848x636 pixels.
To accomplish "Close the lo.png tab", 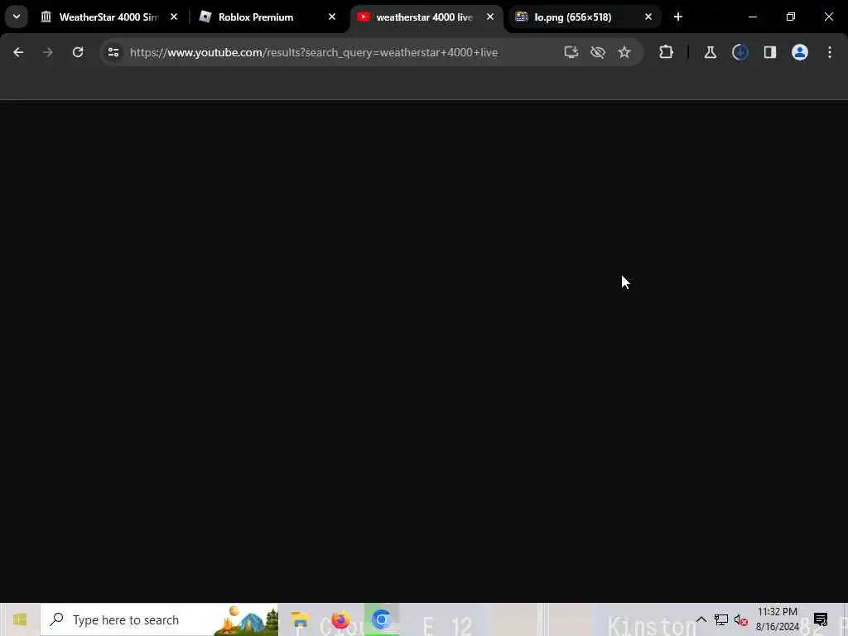I will point(648,17).
